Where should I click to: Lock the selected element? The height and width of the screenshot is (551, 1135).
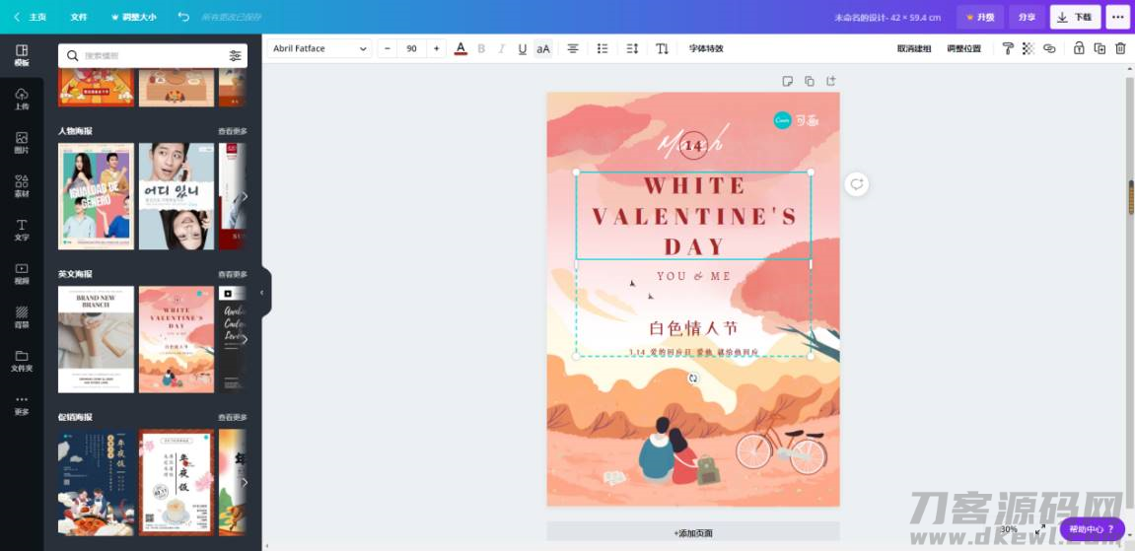1079,48
